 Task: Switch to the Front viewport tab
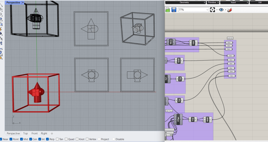(35, 133)
